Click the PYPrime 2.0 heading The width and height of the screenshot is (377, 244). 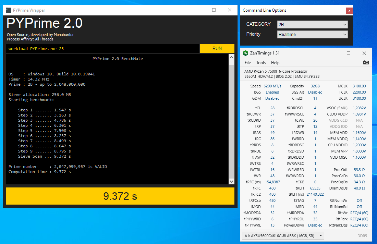[45, 23]
